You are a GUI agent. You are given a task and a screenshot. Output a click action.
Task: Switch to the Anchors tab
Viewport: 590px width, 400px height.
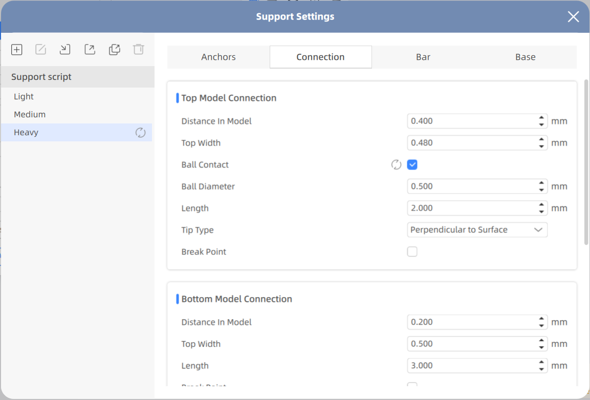click(218, 57)
